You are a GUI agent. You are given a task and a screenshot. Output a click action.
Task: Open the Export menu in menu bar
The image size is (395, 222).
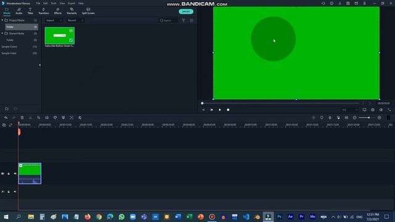[x=72, y=3]
